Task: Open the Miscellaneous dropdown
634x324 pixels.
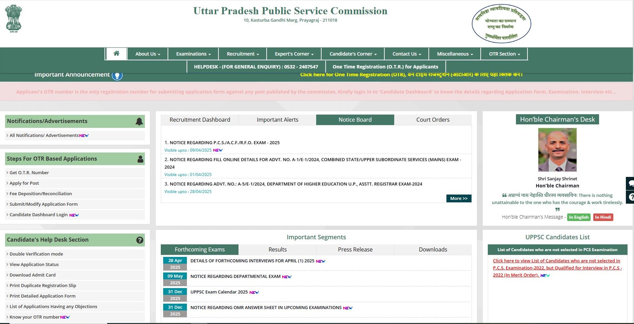Action: point(455,54)
